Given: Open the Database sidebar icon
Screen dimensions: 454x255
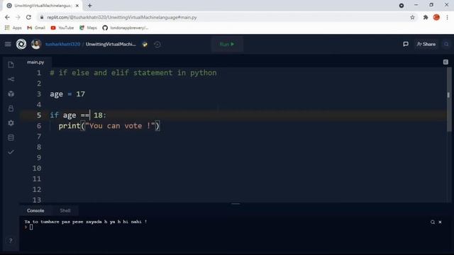Looking at the screenshot, I should pyautogui.click(x=11, y=137).
